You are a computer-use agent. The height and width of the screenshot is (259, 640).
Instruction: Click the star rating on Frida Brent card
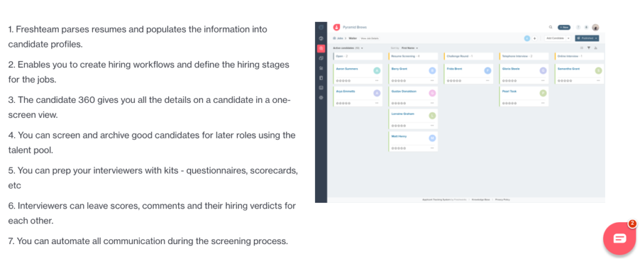(x=454, y=81)
